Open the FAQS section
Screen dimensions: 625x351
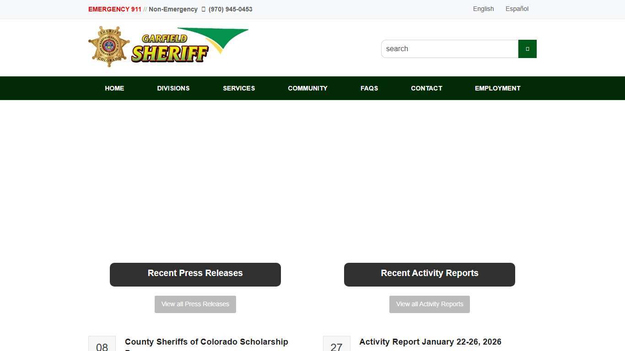[x=369, y=88]
